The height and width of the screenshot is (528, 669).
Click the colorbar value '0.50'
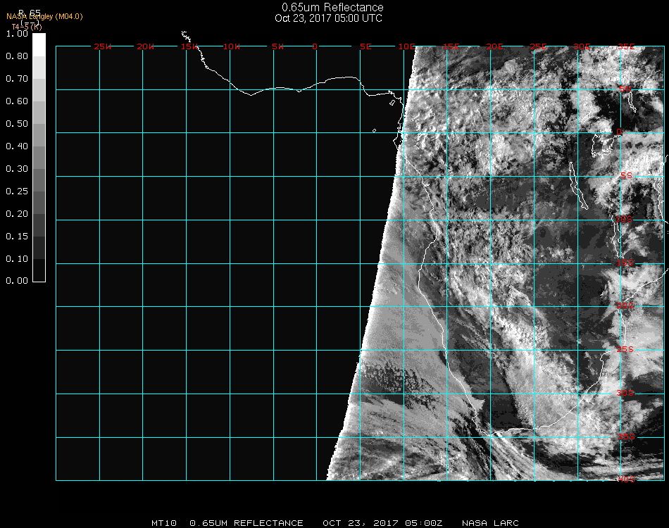pyautogui.click(x=17, y=124)
